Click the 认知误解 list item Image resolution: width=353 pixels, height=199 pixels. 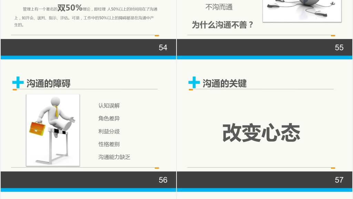[x=109, y=106]
